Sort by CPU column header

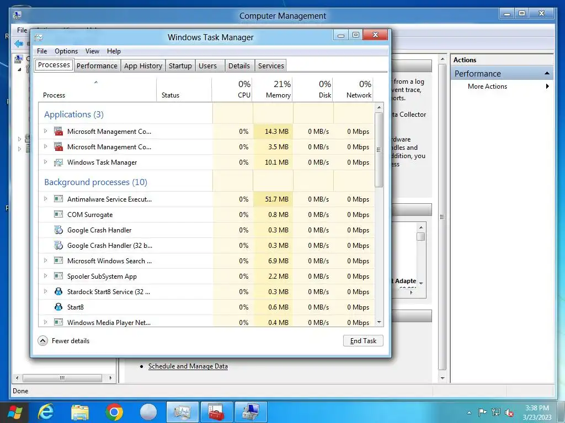coord(232,89)
